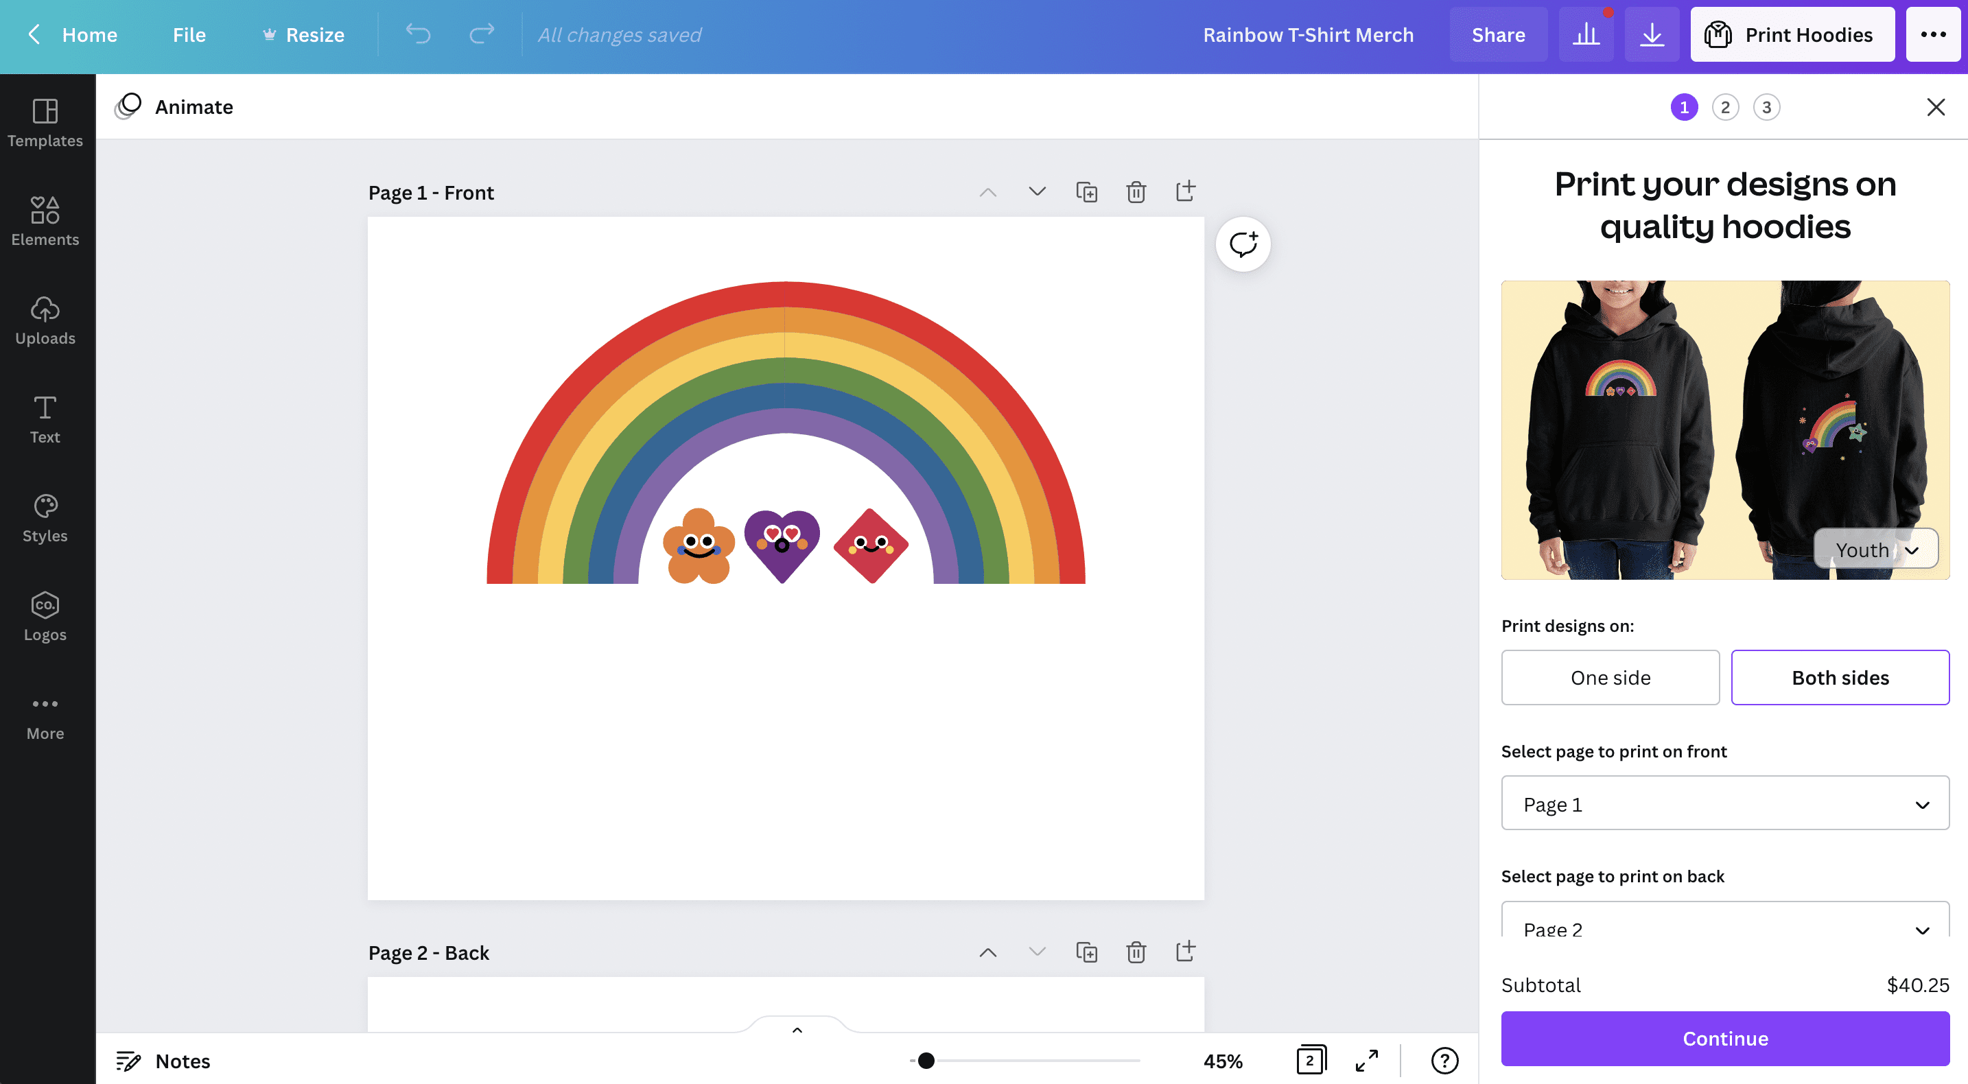Open the Styles panel

click(45, 518)
